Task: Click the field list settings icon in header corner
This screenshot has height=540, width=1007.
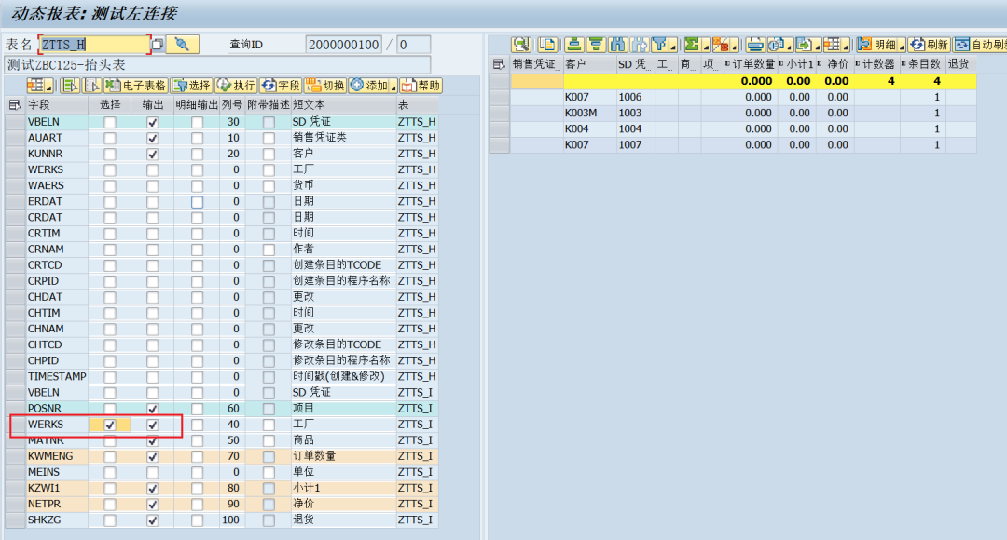Action: point(15,104)
